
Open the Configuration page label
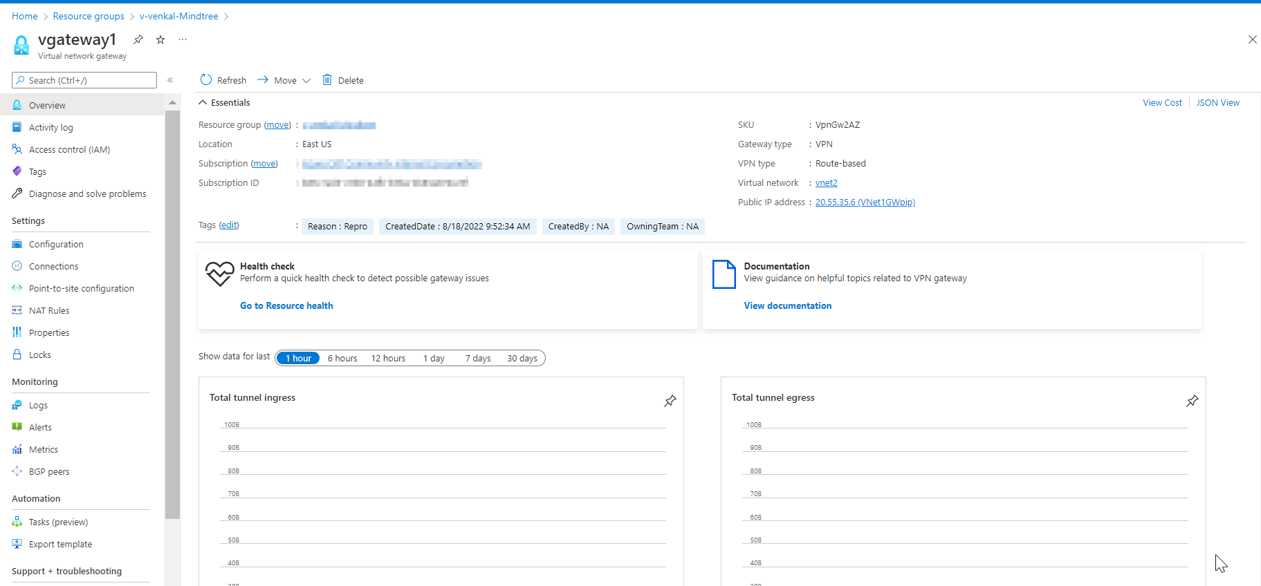click(56, 244)
